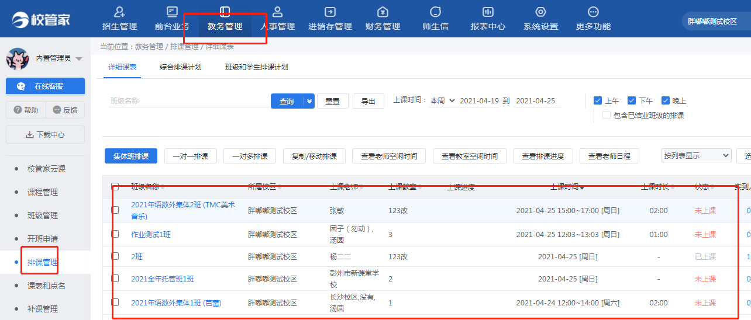Select the 教务管理 module icon
This screenshot has width=751, height=320.
click(x=225, y=12)
